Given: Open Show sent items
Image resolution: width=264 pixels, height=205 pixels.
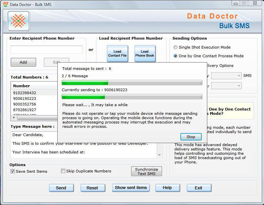Looking at the screenshot, I should pos(131,188).
